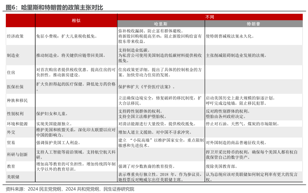Click the "外交" row label

(x=11, y=132)
